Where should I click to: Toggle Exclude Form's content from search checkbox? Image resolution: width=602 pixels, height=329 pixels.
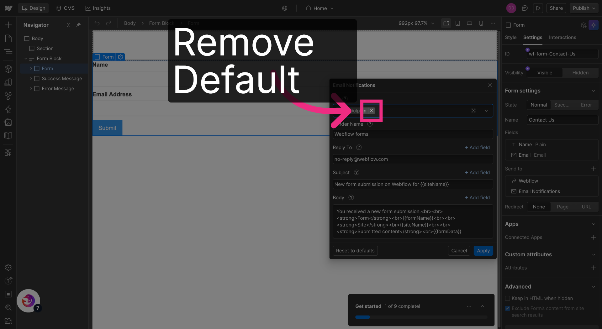507,308
